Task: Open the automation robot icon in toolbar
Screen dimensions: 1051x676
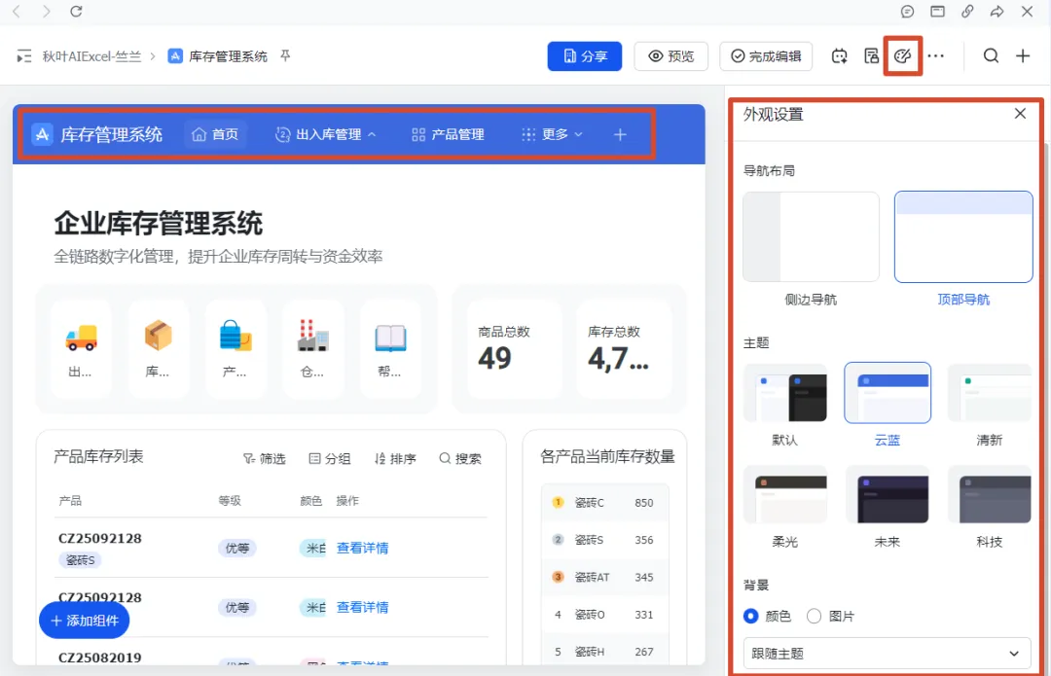Action: [x=839, y=56]
